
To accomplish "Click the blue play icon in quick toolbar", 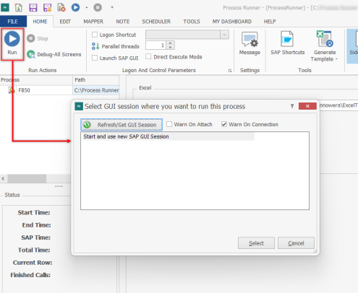I will [x=75, y=7].
